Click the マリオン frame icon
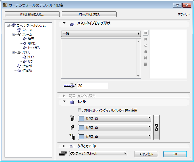 click(25, 43)
